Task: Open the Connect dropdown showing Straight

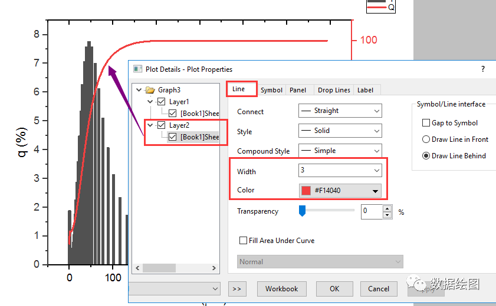Action: pos(340,111)
